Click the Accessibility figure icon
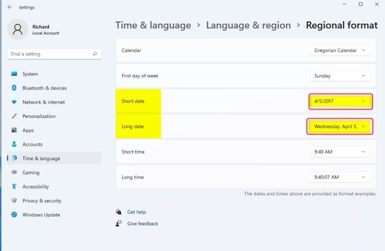The height and width of the screenshot is (251, 385). (14, 186)
